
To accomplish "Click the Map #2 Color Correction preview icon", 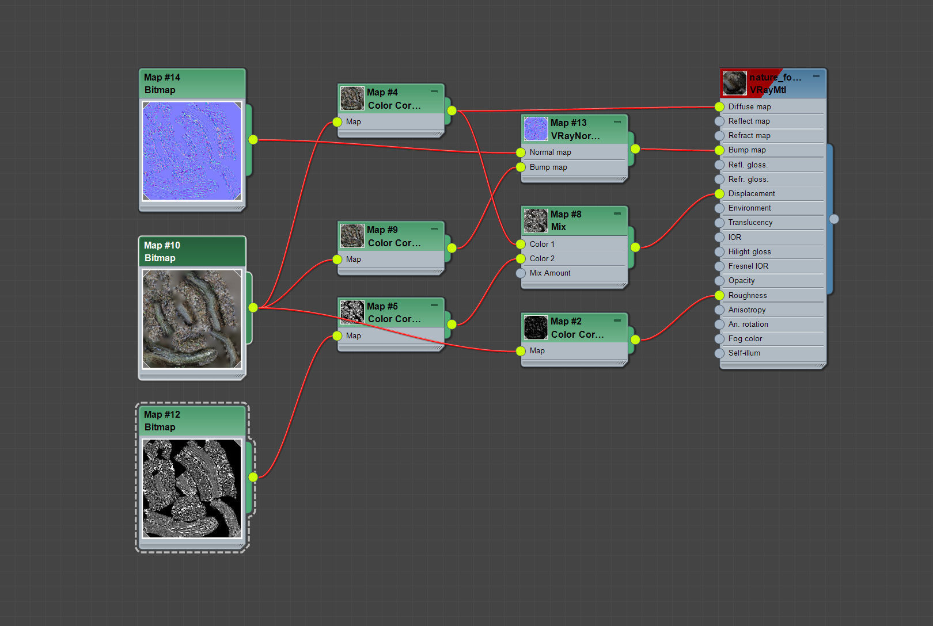I will pyautogui.click(x=536, y=327).
